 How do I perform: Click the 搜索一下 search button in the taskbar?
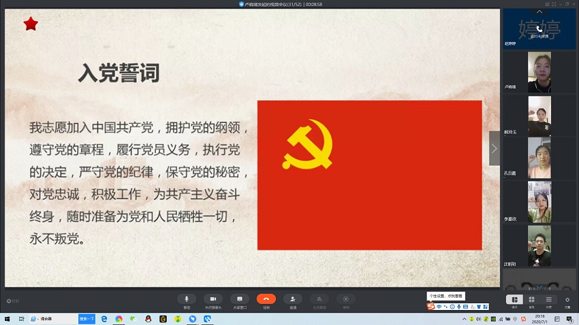click(87, 318)
